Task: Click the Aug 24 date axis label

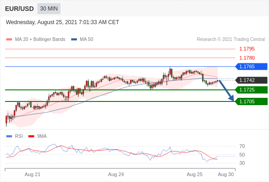Action: (x=116, y=174)
